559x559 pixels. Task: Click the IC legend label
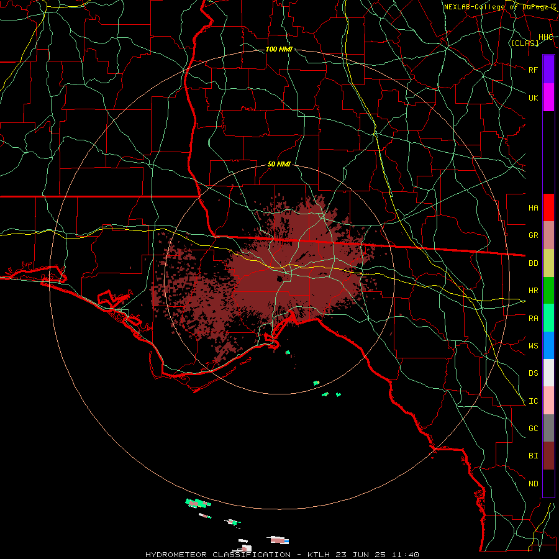[533, 401]
